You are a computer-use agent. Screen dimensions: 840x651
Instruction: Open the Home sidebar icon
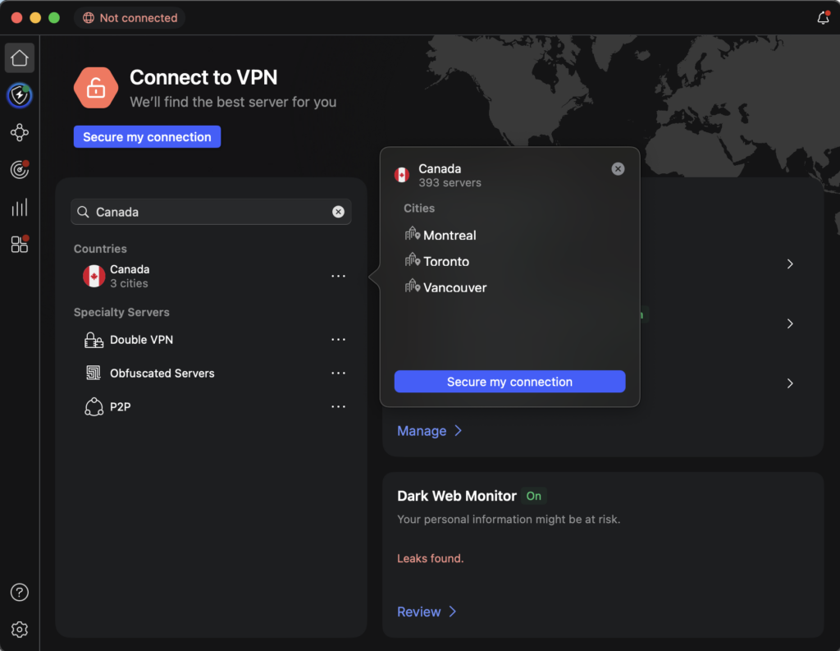pyautogui.click(x=20, y=58)
